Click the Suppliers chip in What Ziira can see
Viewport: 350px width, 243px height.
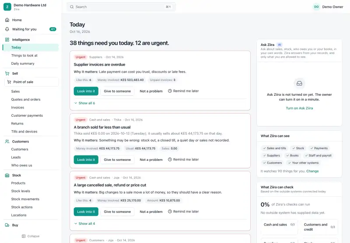(x=271, y=156)
